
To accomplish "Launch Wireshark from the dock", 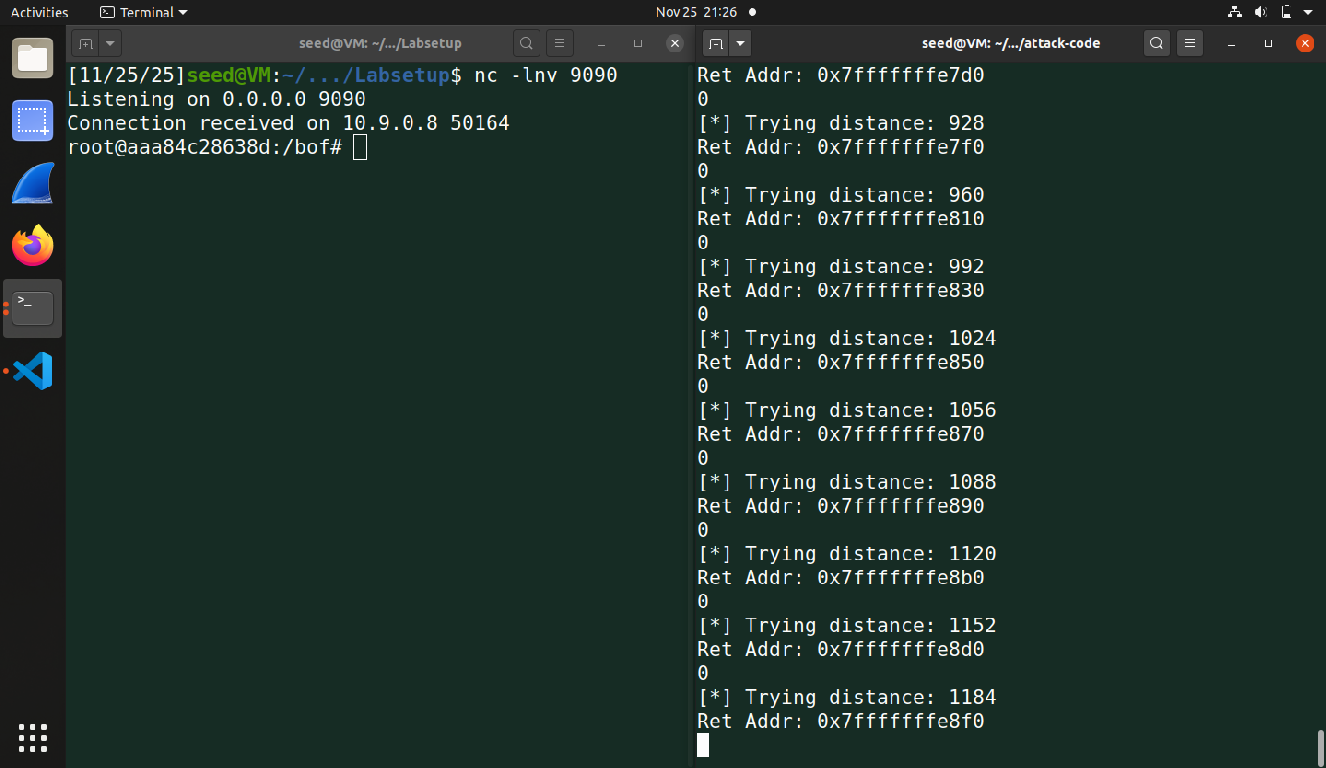I will pos(33,184).
